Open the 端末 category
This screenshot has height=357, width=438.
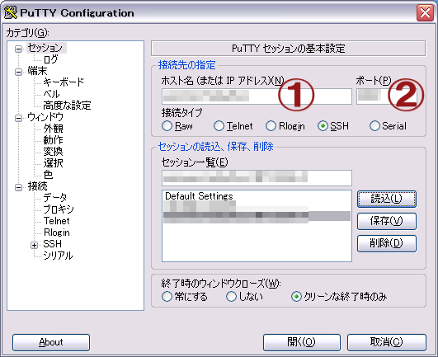[37, 71]
